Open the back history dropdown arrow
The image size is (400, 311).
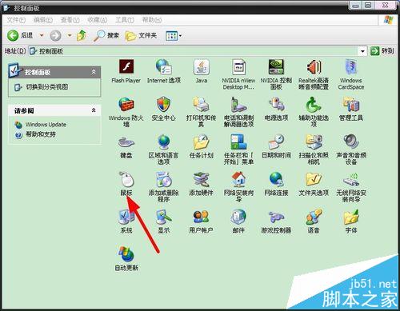(x=42, y=35)
